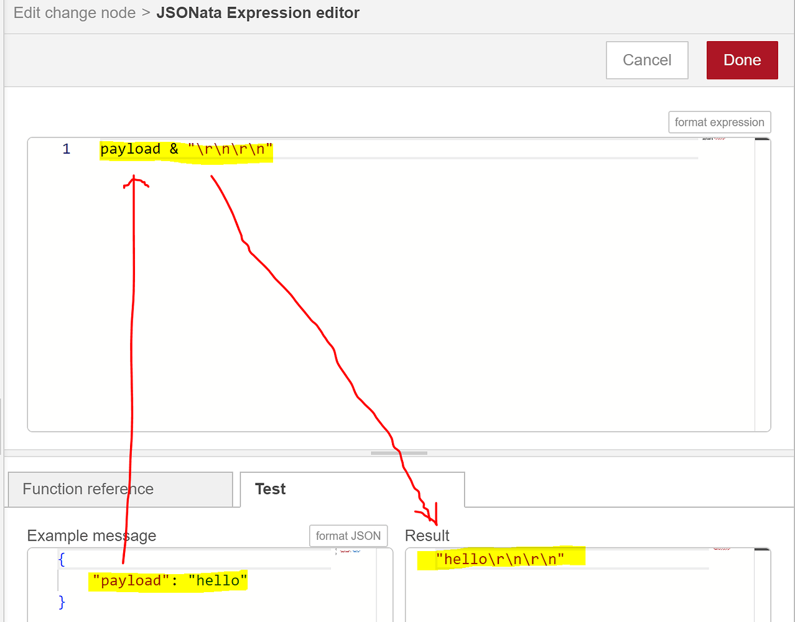Viewport: 795px width, 622px height.
Task: Click line number 1 in expression editor
Action: click(67, 149)
